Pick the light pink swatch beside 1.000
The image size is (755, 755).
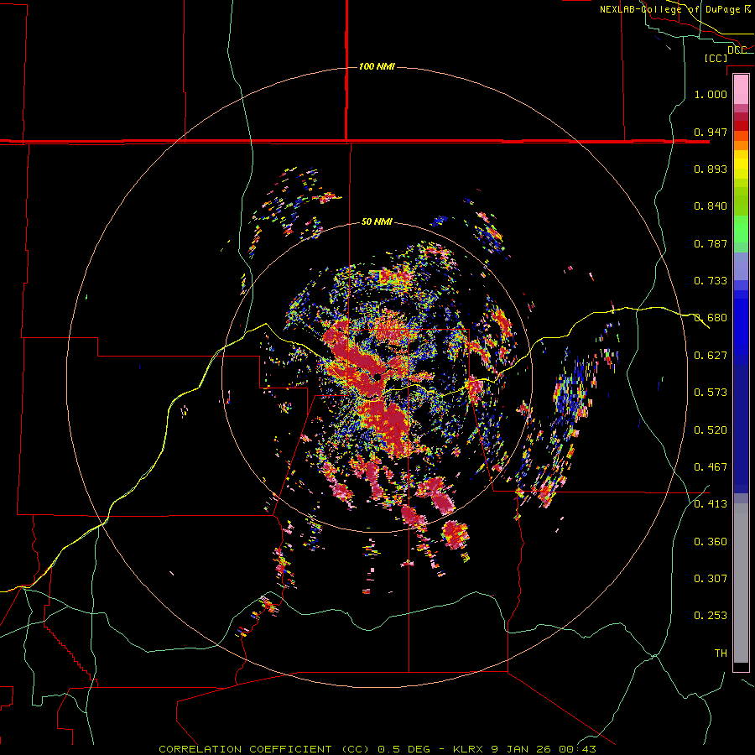click(741, 90)
